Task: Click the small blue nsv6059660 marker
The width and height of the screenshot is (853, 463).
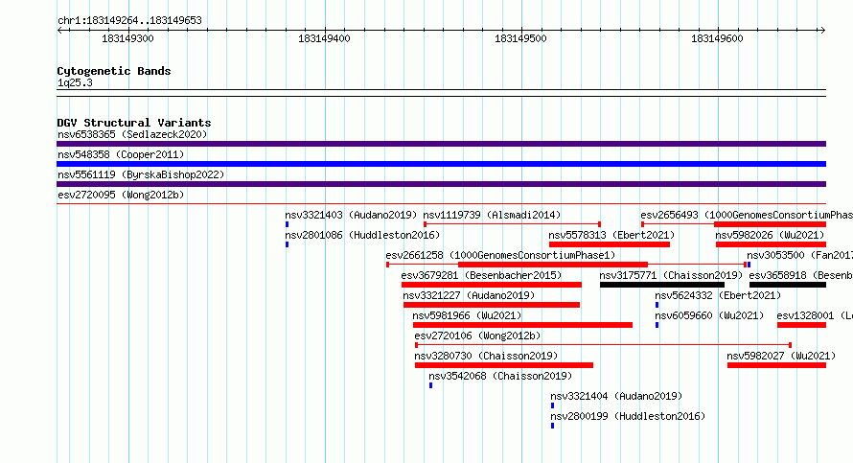Action: point(657,325)
